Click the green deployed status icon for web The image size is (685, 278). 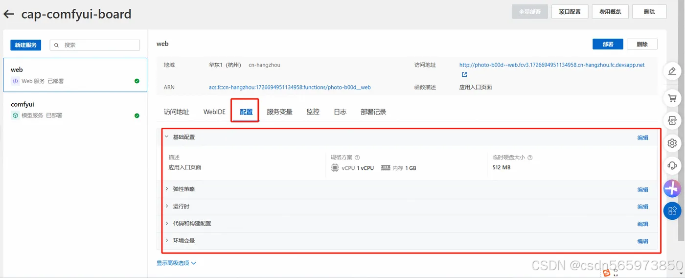point(137,81)
